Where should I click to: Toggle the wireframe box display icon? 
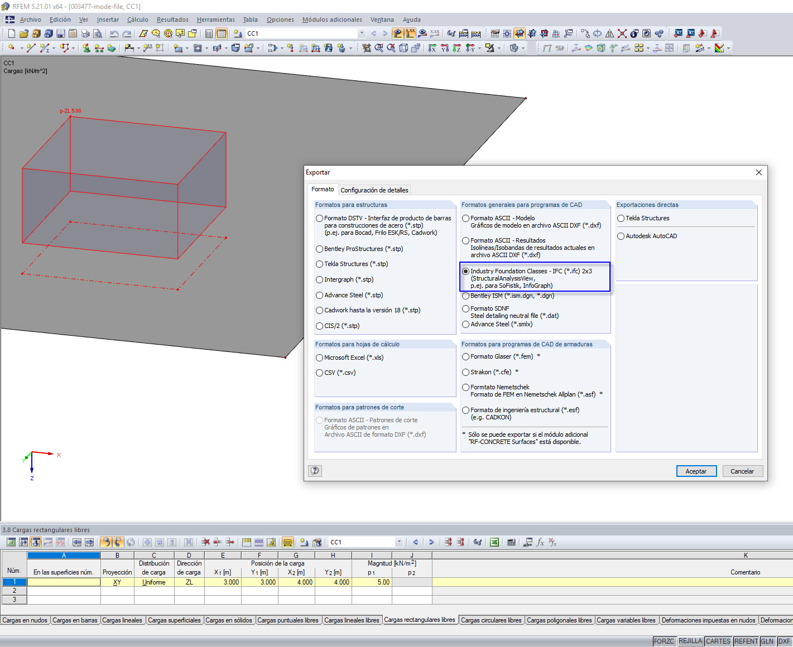[403, 48]
